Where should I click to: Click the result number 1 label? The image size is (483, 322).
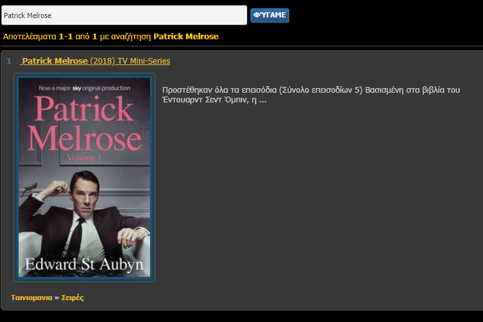(x=9, y=61)
